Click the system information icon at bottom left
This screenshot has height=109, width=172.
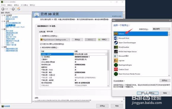3,106
